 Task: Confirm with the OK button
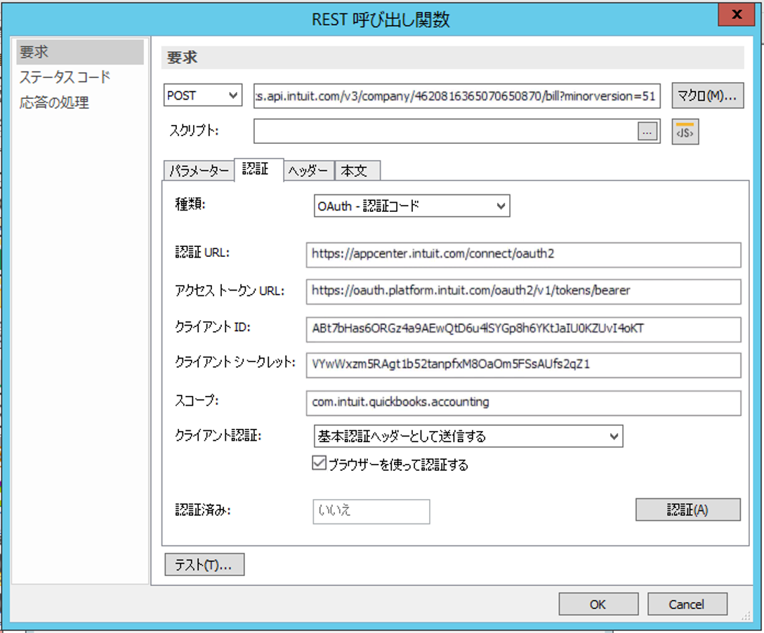tap(598, 604)
